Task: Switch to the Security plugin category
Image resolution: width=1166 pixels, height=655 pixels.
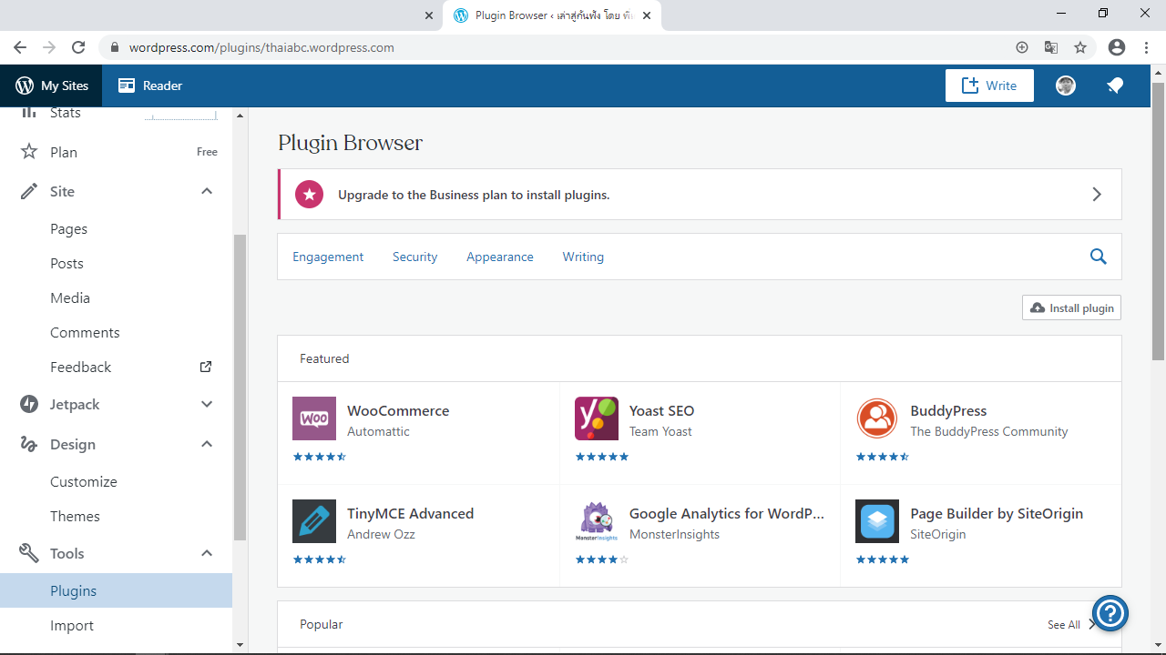Action: pos(414,257)
